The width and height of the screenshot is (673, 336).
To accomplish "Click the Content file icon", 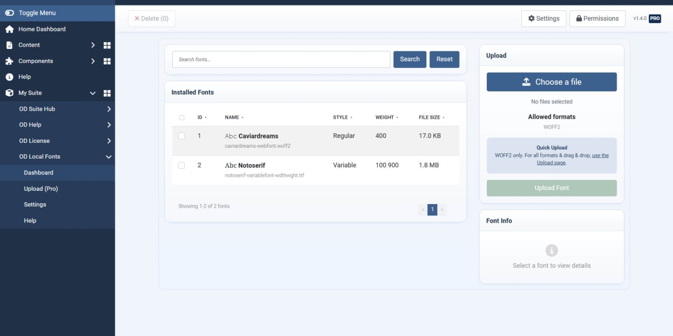I will [x=10, y=45].
